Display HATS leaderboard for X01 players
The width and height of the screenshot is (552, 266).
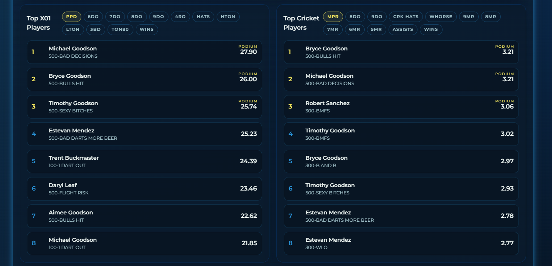tap(203, 17)
